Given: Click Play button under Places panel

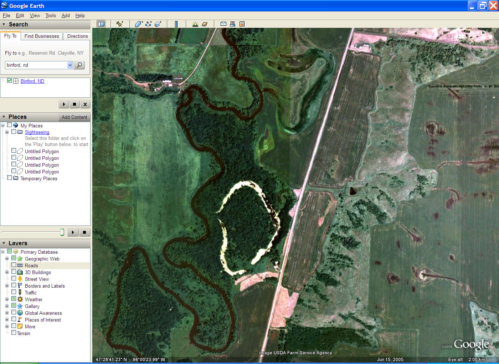Looking at the screenshot, I should [73, 232].
